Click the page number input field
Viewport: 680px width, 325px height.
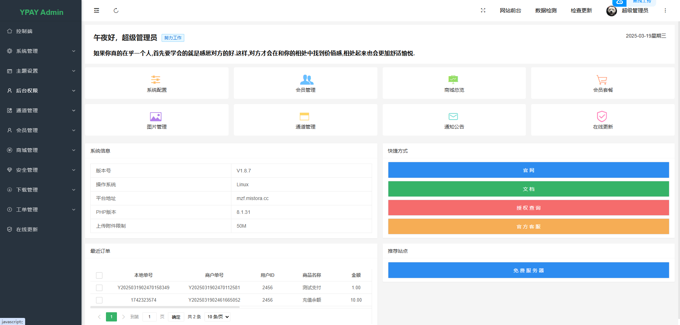click(149, 317)
